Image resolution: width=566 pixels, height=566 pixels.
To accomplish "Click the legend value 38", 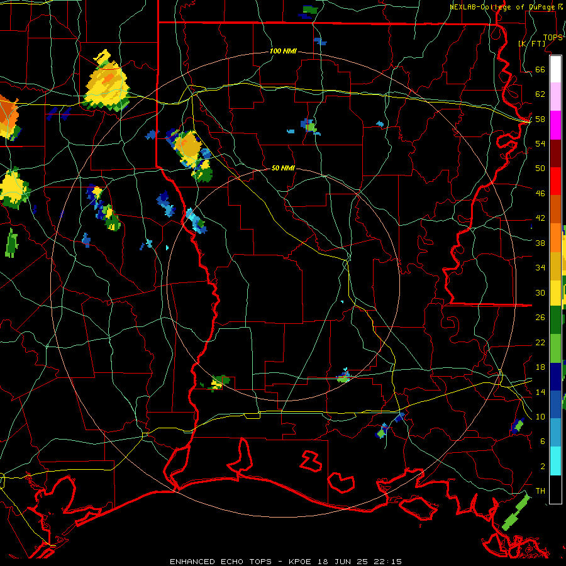I will (x=540, y=243).
